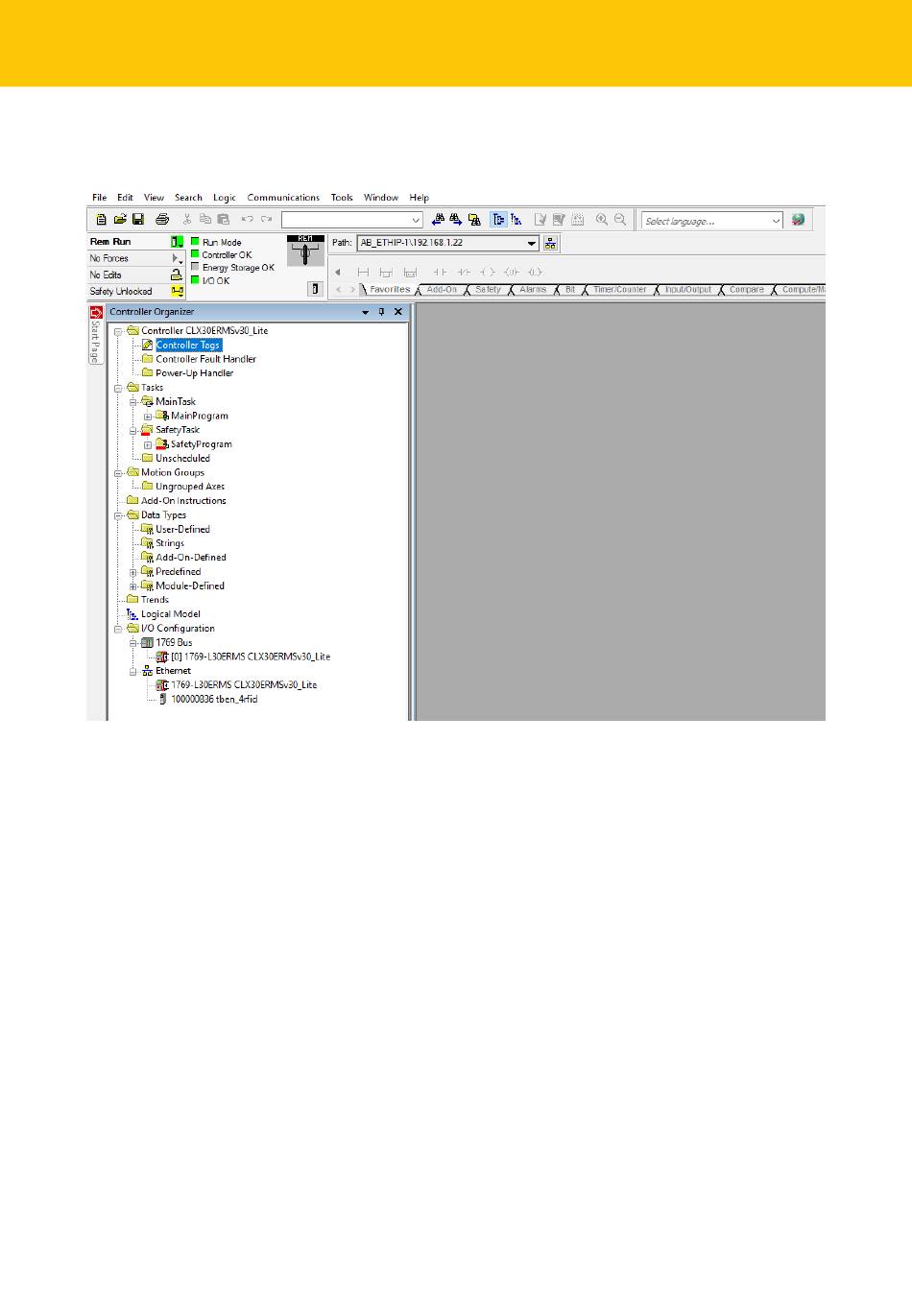Open the No Forces dropdown arrow
Image resolution: width=912 pixels, height=1290 pixels.
tap(178, 258)
